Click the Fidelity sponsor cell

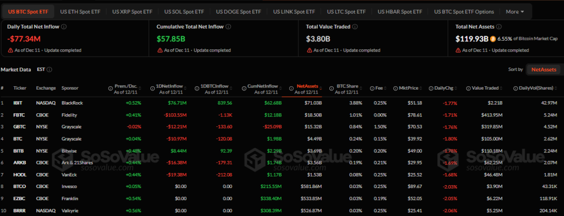tap(69, 115)
